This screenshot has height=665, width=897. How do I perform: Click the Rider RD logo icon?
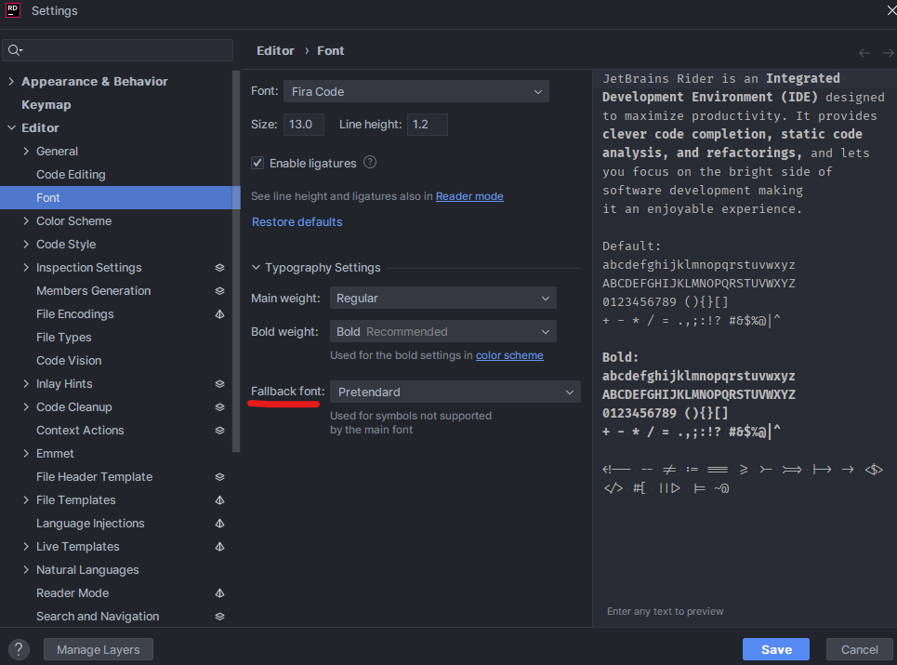[x=13, y=10]
